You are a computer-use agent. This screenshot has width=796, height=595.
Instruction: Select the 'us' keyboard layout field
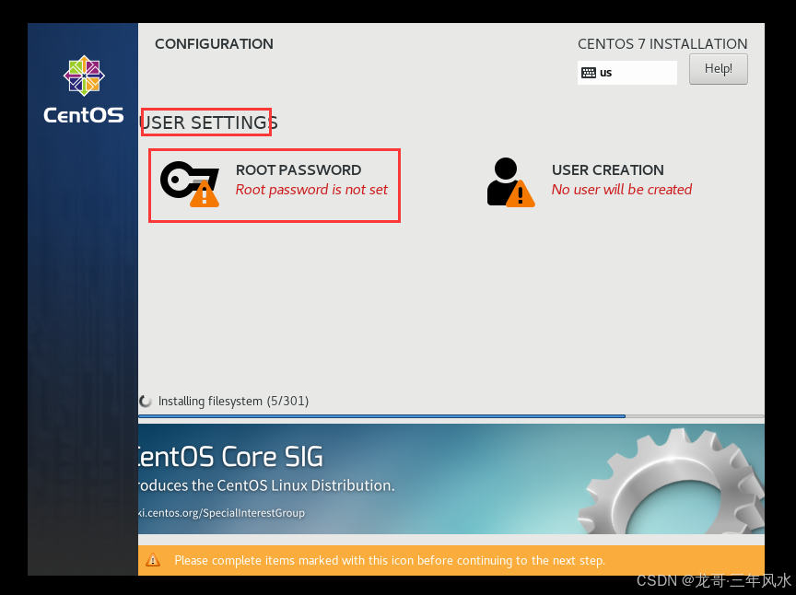(627, 73)
